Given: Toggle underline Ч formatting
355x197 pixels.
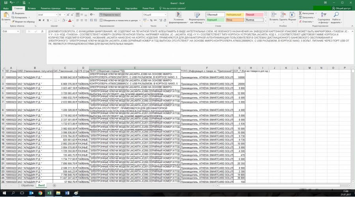Looking at the screenshot, I should [x=48, y=20].
